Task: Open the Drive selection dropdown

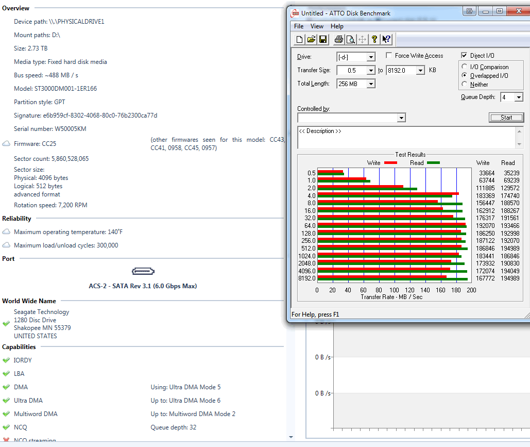Action: 371,57
